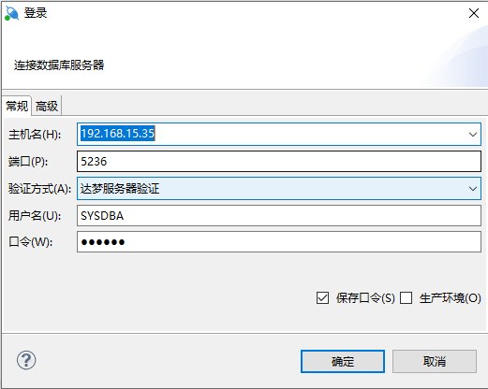Select the 达梦服务器验证 combo box text
Image resolution: width=488 pixels, height=389 pixels.
(x=120, y=189)
